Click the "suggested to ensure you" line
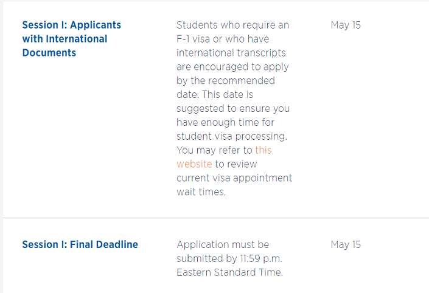 (233, 109)
